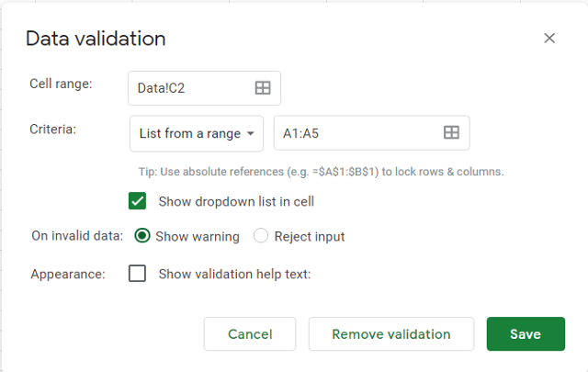Click the Data!C2 cell range field

[x=189, y=87]
